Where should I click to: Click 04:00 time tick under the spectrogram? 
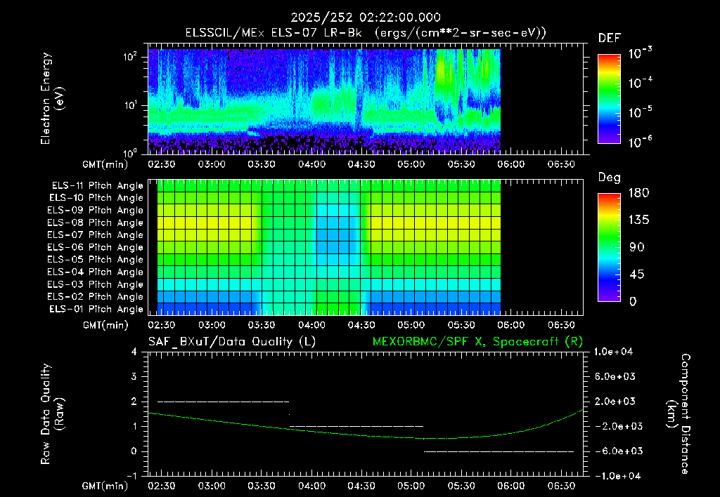tap(311, 164)
